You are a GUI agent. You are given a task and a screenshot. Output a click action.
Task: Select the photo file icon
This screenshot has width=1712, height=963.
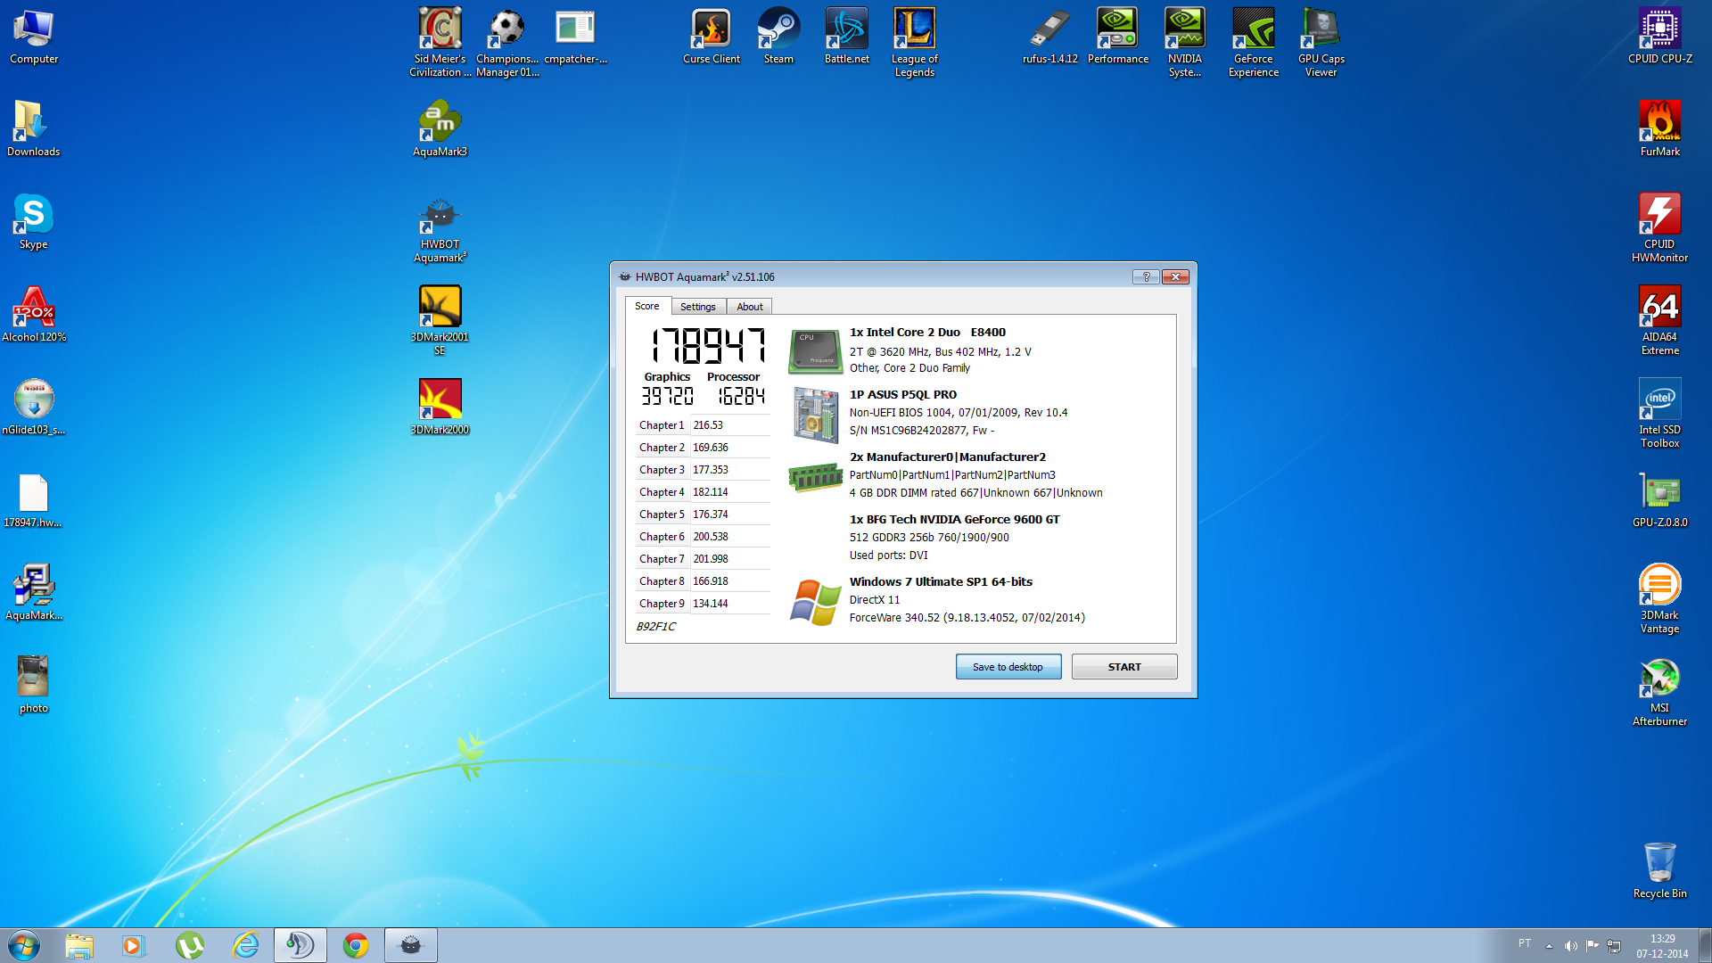34,686
